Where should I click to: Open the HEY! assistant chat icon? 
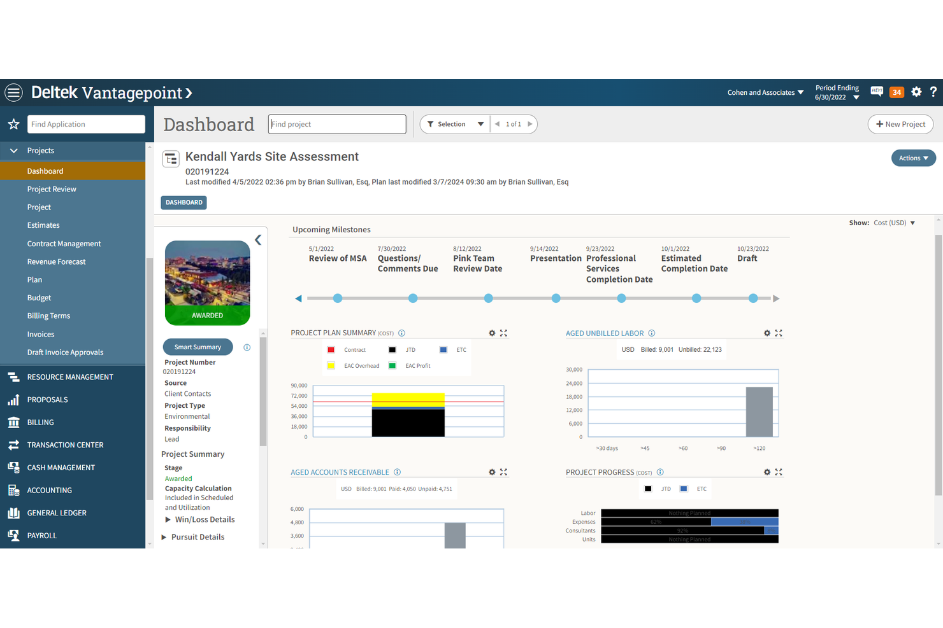pyautogui.click(x=876, y=92)
